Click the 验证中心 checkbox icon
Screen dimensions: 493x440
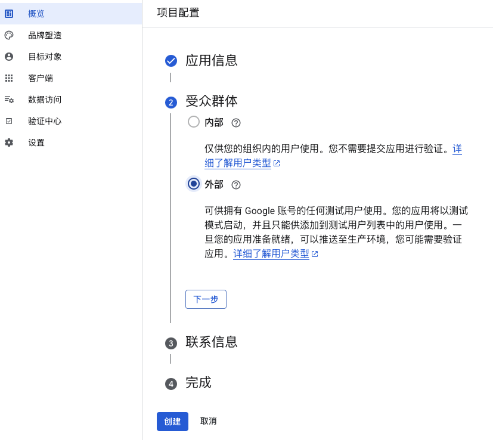tap(9, 121)
